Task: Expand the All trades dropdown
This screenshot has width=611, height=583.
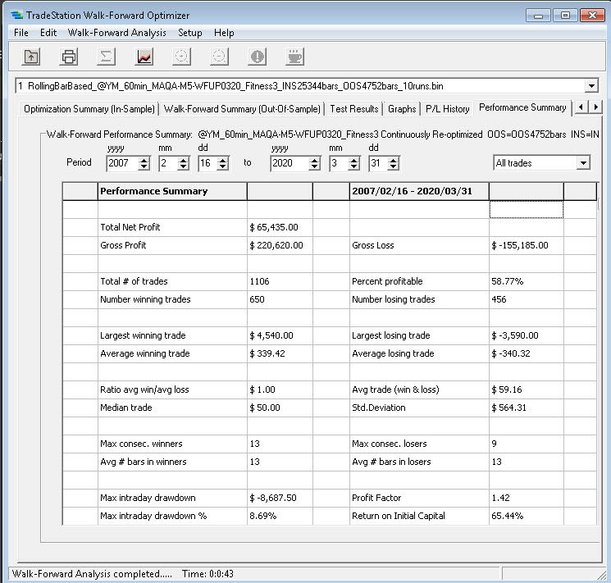Action: (x=583, y=163)
